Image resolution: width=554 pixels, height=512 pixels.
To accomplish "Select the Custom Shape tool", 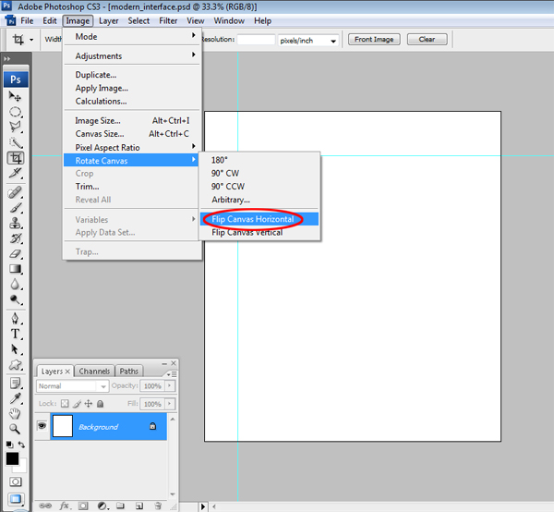I will click(x=15, y=364).
